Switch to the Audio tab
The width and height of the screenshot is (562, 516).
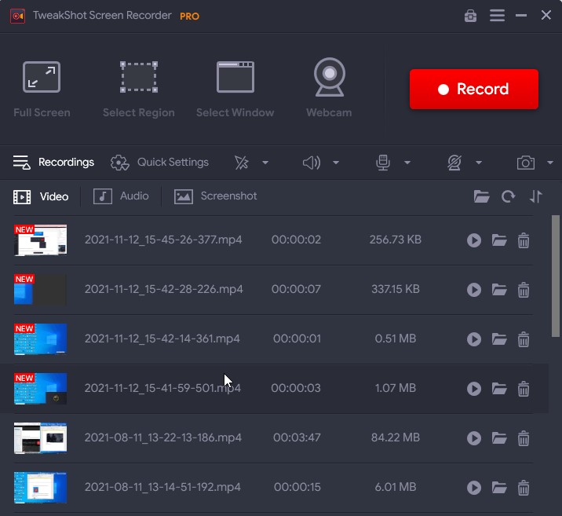(121, 196)
